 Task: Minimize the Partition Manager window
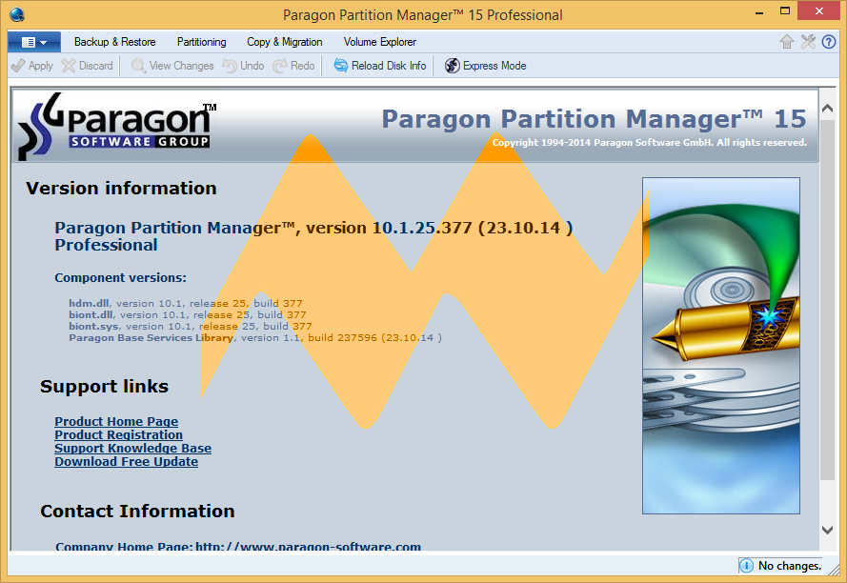coord(759,11)
